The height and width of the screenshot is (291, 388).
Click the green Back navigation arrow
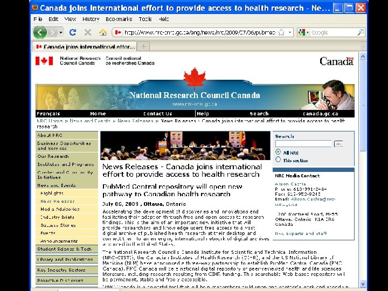coord(40,32)
